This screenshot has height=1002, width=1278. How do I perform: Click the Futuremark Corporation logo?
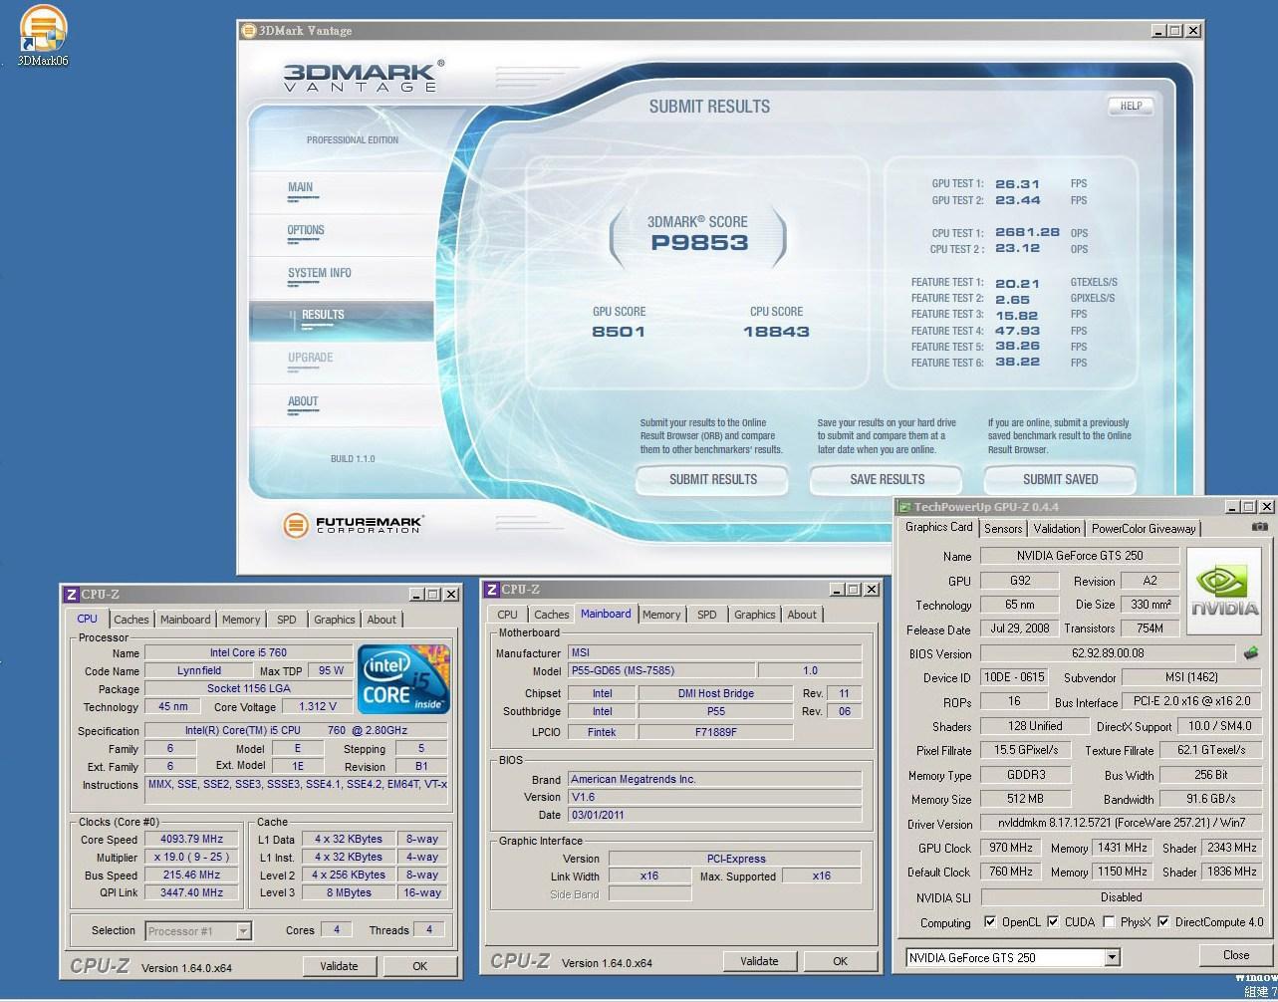click(353, 525)
